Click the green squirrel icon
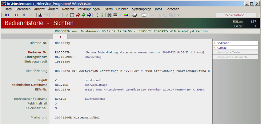Image resolution: width=261 pixels, height=124 pixels. coord(83,15)
